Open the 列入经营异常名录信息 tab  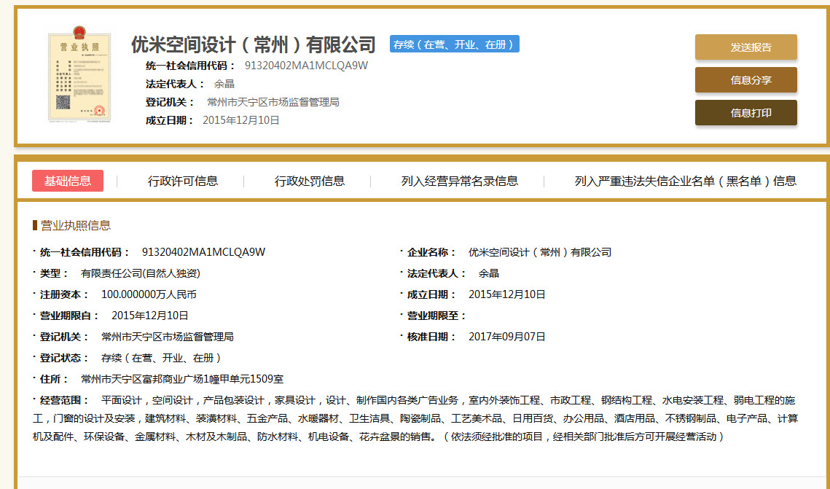coord(460,181)
